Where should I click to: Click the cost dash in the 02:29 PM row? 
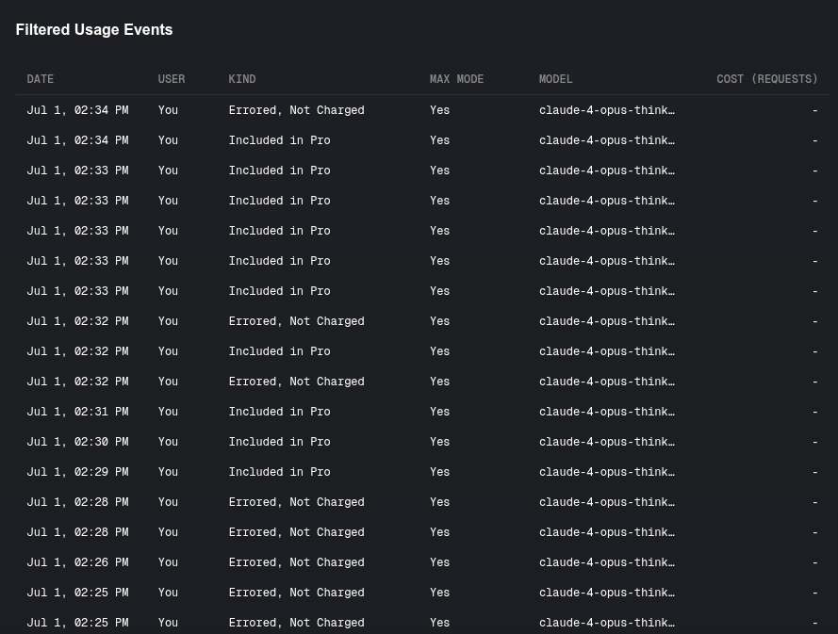815,472
